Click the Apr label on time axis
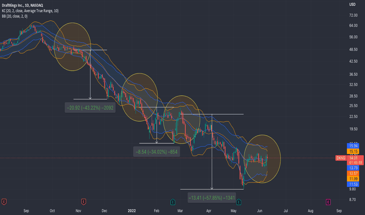The width and height of the screenshot is (365, 215). click(x=209, y=211)
